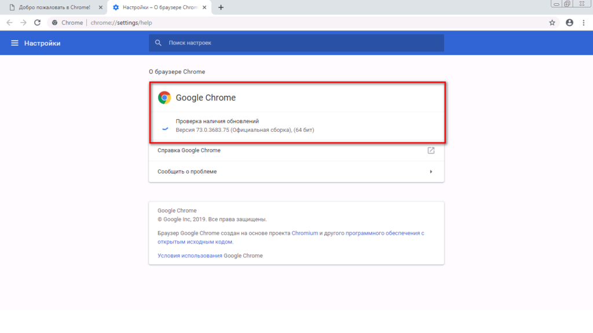The image size is (593, 333).
Task: Reload the page with the refresh icon
Action: (38, 23)
